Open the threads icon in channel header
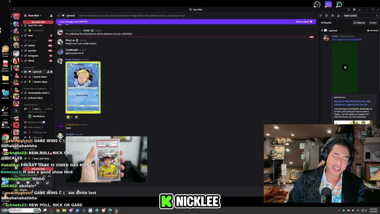Image resolution: width=380 pixels, height=214 pixels. pos(321,15)
